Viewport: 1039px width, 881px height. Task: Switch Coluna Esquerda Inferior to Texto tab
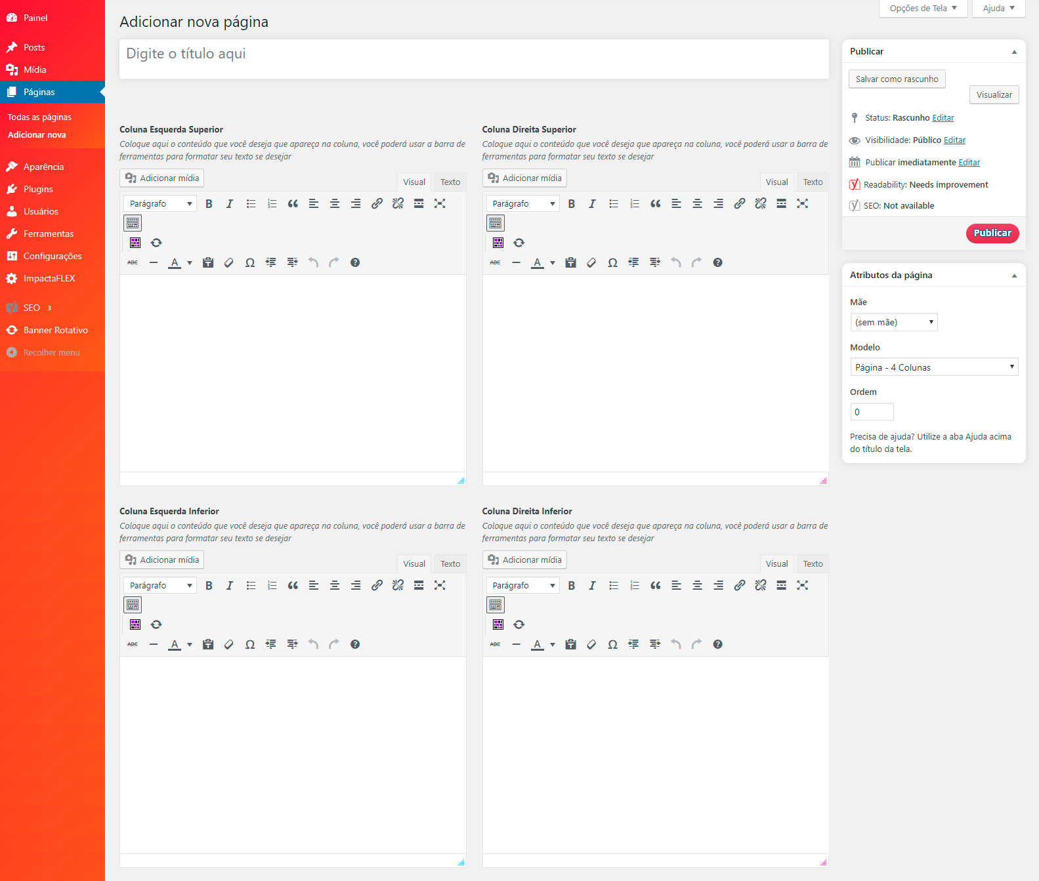pos(450,564)
